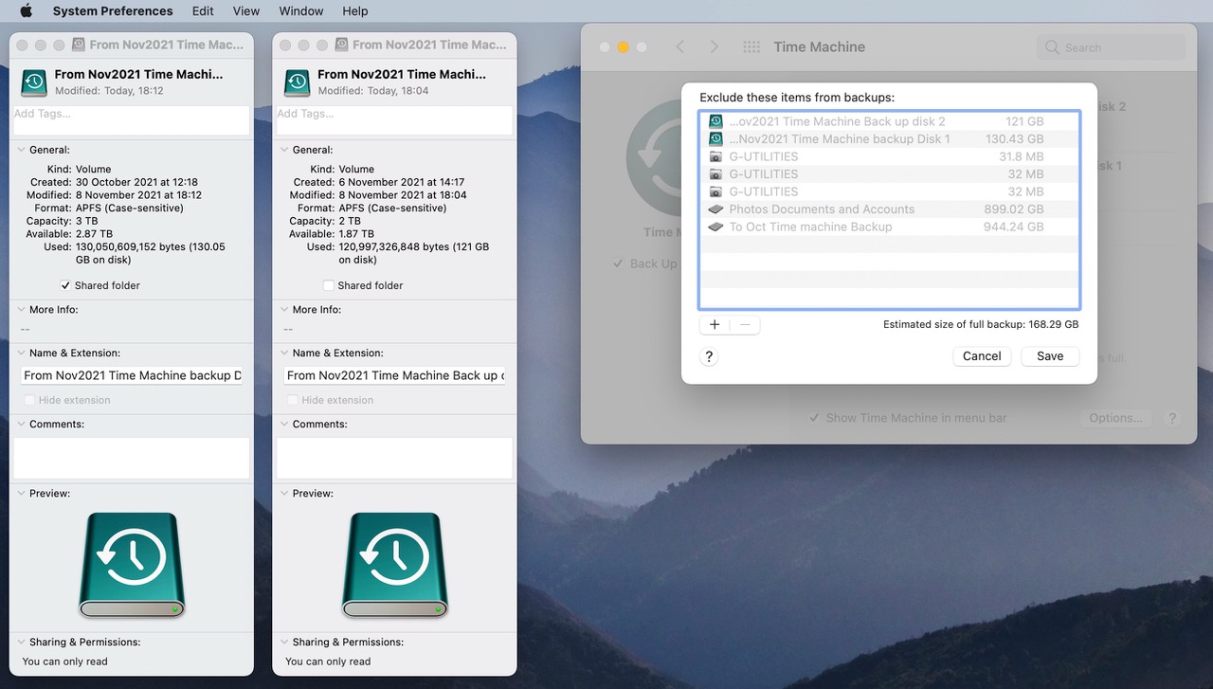The height and width of the screenshot is (689, 1213).
Task: Click the preview drive image in the 18:04 Info window
Action: point(395,565)
